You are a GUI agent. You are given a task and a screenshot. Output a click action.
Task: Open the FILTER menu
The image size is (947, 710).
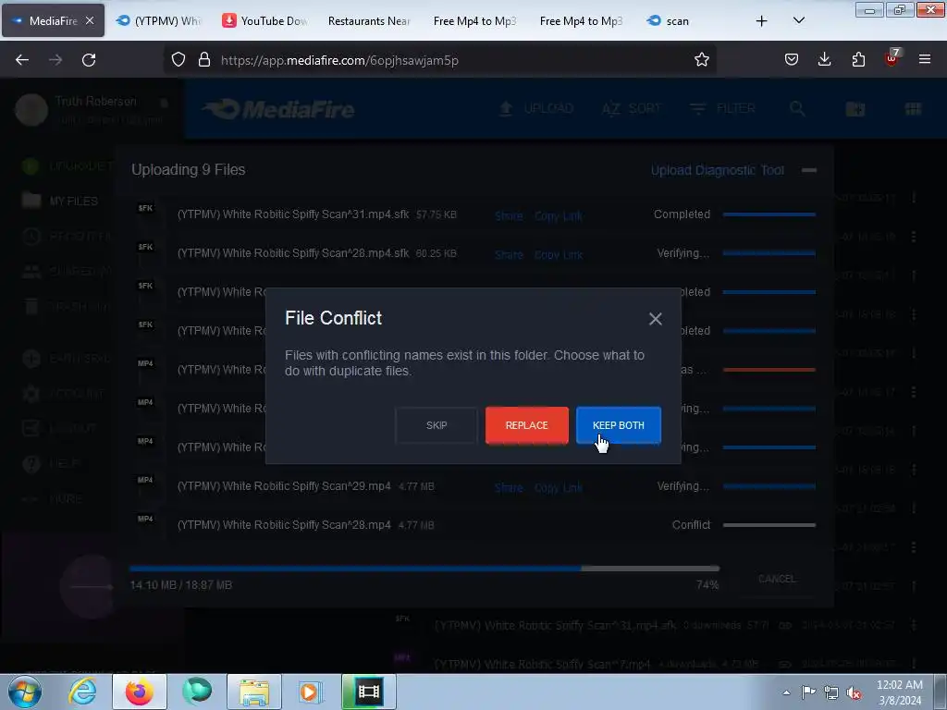tap(723, 109)
